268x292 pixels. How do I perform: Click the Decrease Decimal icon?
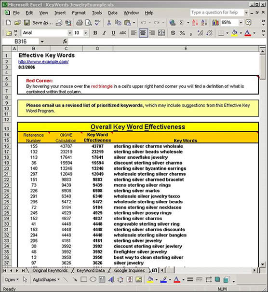tap(210, 33)
